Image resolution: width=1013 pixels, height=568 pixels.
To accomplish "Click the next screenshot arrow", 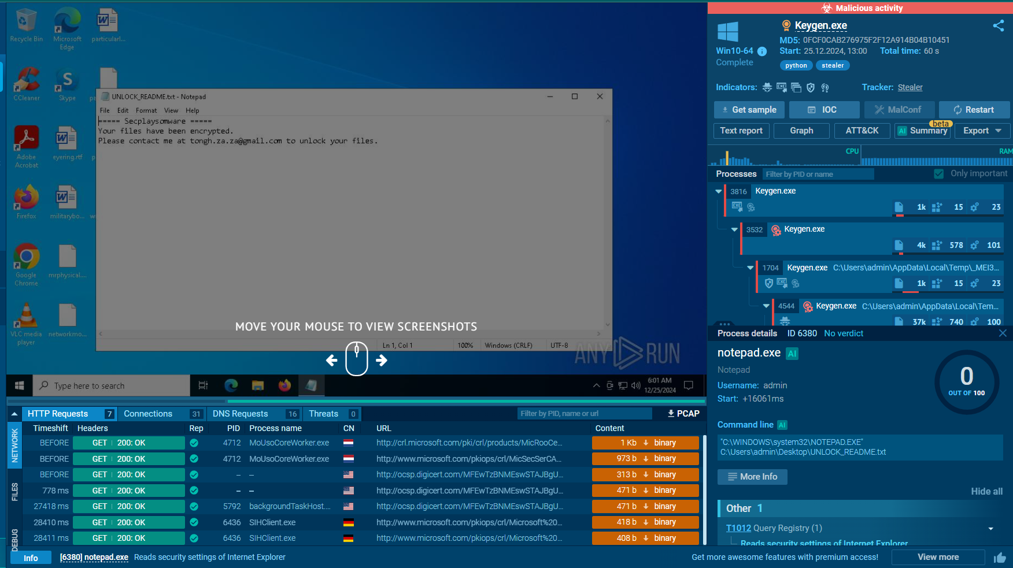I will pyautogui.click(x=382, y=360).
